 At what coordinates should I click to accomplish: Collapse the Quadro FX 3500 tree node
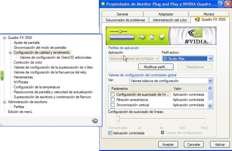pos(4,38)
